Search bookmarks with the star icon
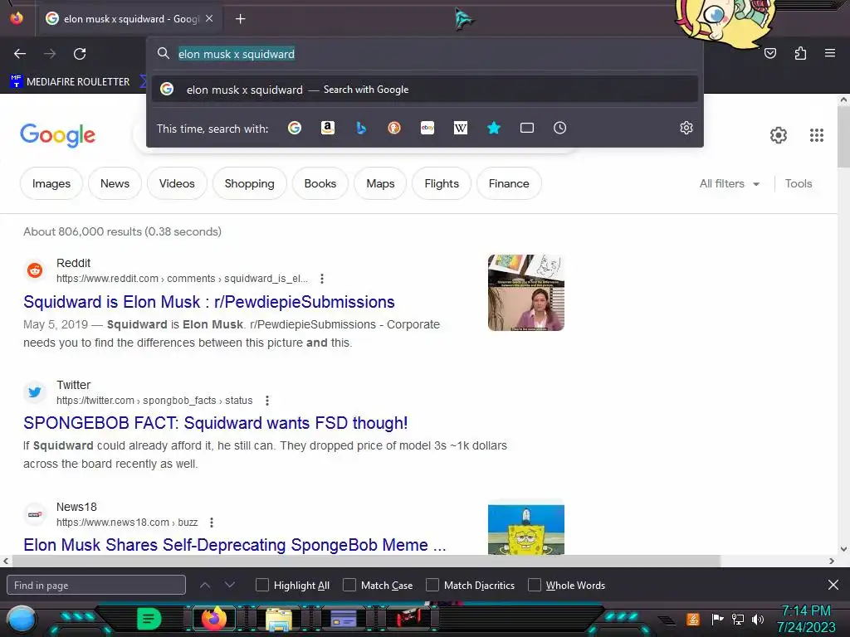The image size is (850, 637). coord(493,128)
